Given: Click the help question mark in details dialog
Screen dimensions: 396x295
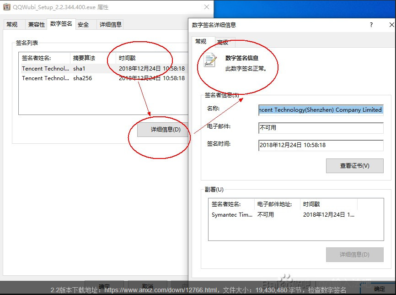Looking at the screenshot, I should click(371, 25).
